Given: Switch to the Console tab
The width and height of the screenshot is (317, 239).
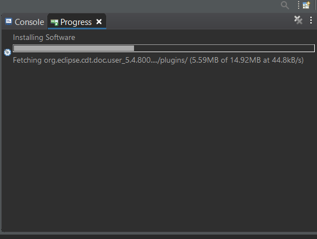Looking at the screenshot, I should pos(24,22).
